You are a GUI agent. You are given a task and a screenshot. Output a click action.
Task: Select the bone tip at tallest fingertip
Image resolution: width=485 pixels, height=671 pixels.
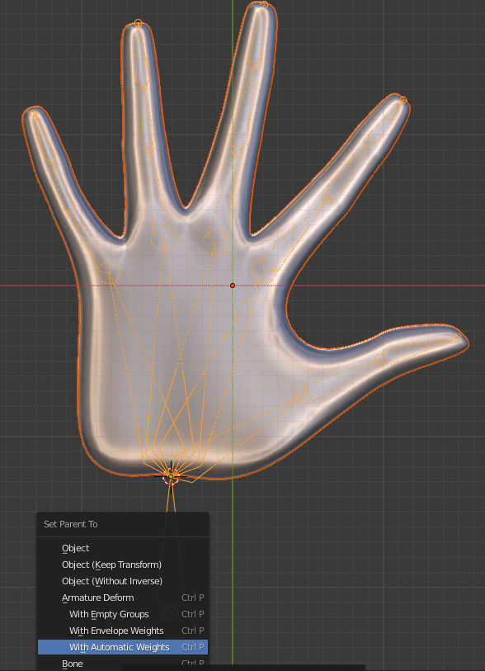click(x=264, y=5)
